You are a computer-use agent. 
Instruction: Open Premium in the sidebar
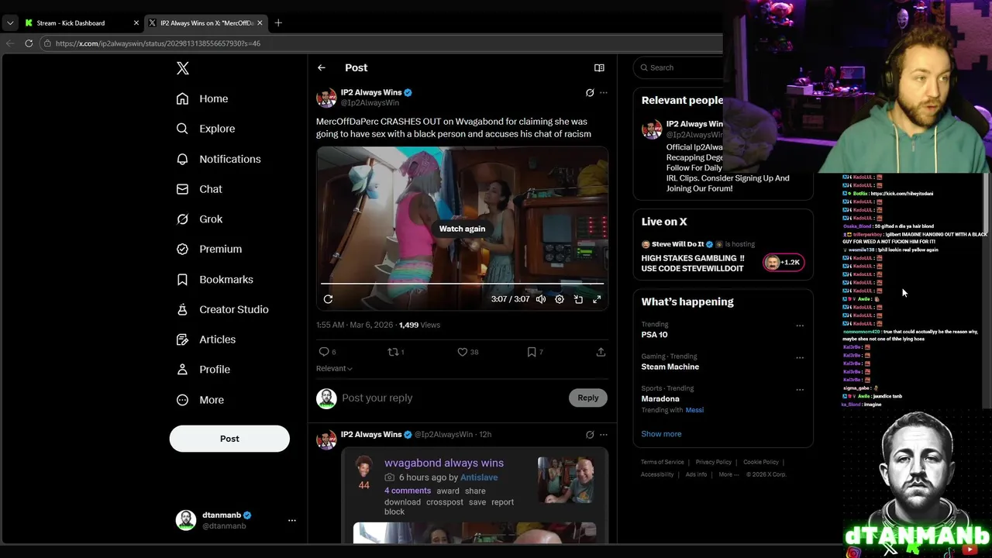(x=209, y=249)
